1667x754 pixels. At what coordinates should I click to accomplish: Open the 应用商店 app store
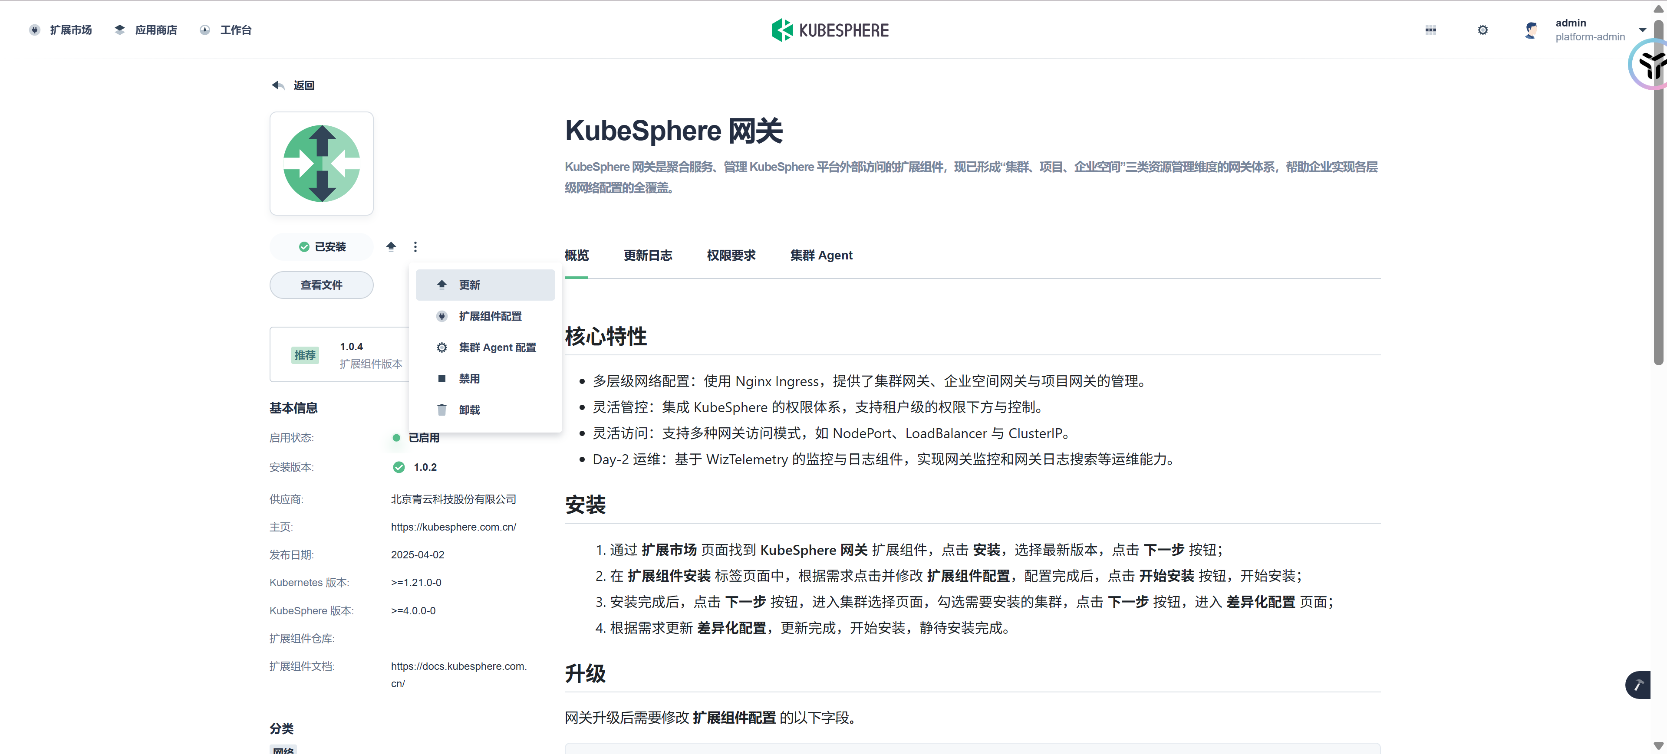[145, 30]
